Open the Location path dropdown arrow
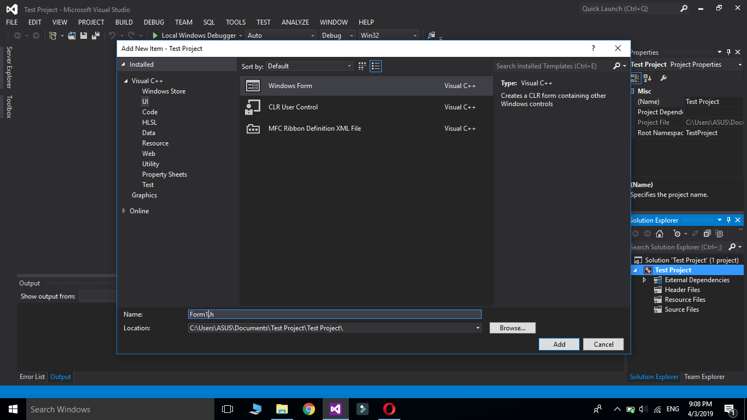This screenshot has width=747, height=420. [x=477, y=328]
